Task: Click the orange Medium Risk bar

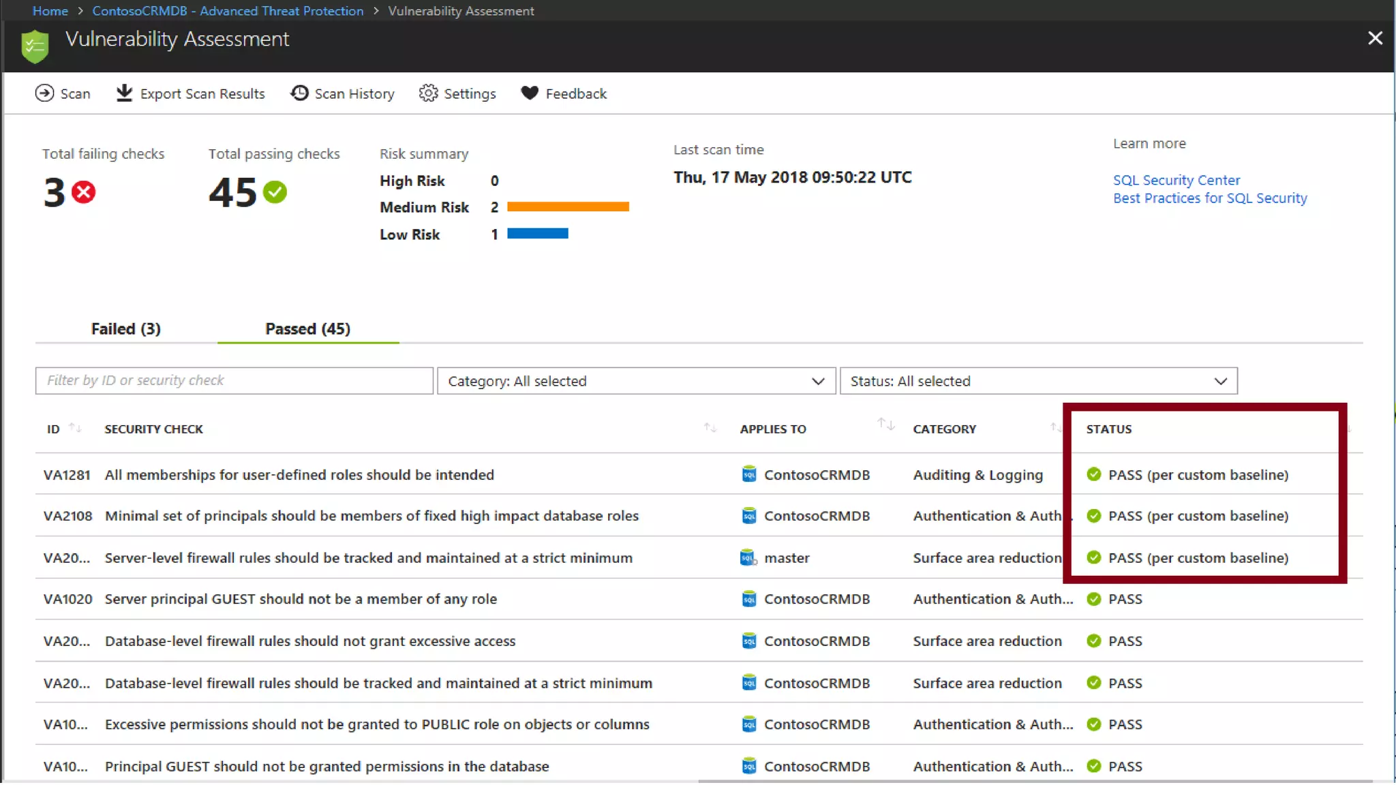Action: (x=568, y=206)
